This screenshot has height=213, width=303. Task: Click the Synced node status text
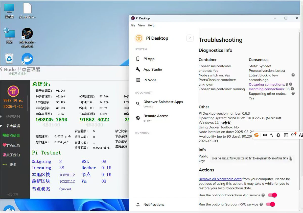(65, 189)
